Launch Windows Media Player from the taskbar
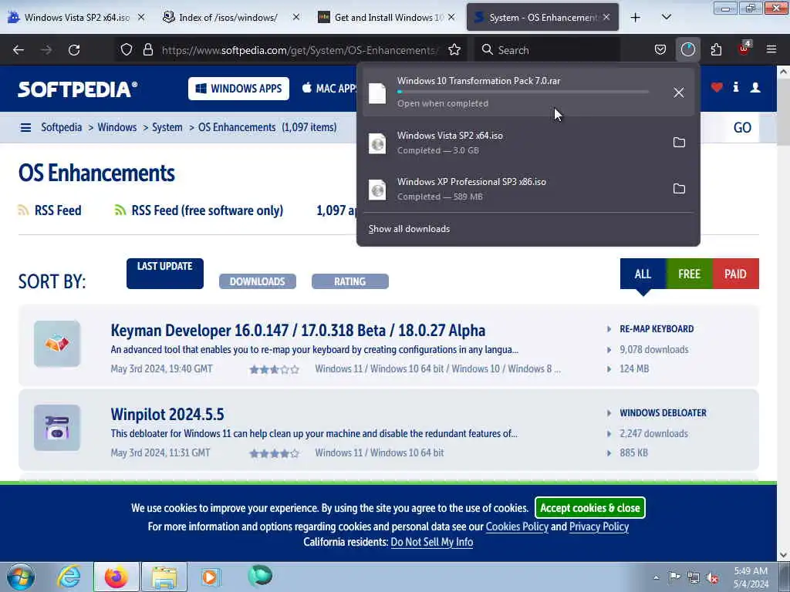Screen dimensions: 790x592 [x=211, y=577]
